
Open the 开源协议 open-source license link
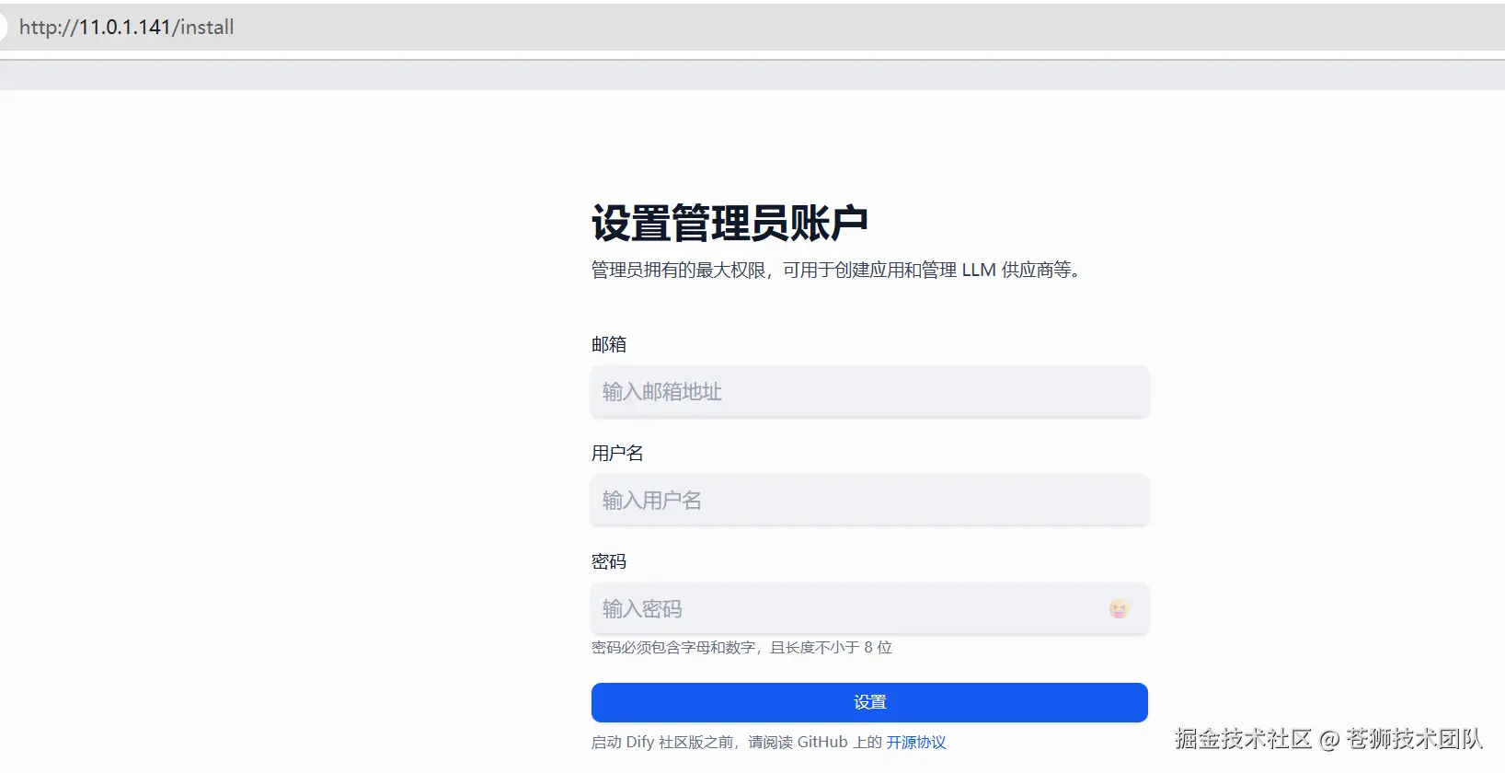coord(916,742)
